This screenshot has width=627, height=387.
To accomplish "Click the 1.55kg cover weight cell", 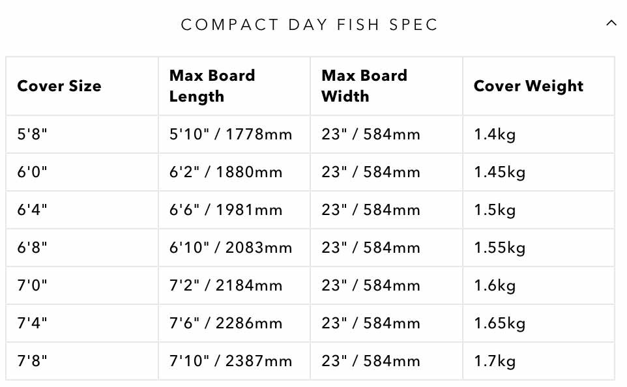I will pos(499,248).
